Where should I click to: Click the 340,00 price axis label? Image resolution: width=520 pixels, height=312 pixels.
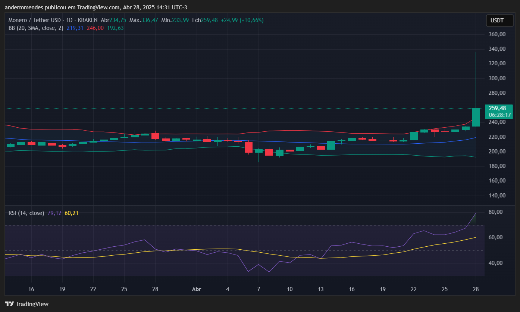[x=497, y=49]
